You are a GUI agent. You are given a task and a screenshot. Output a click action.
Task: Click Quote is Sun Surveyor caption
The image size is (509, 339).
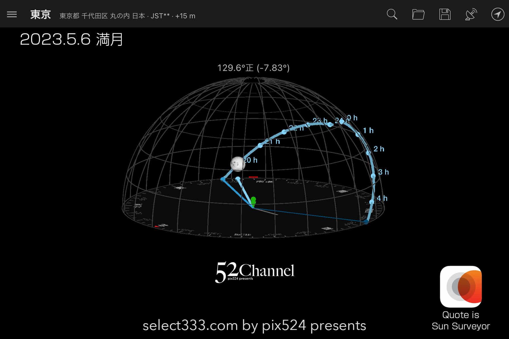pos(461,321)
